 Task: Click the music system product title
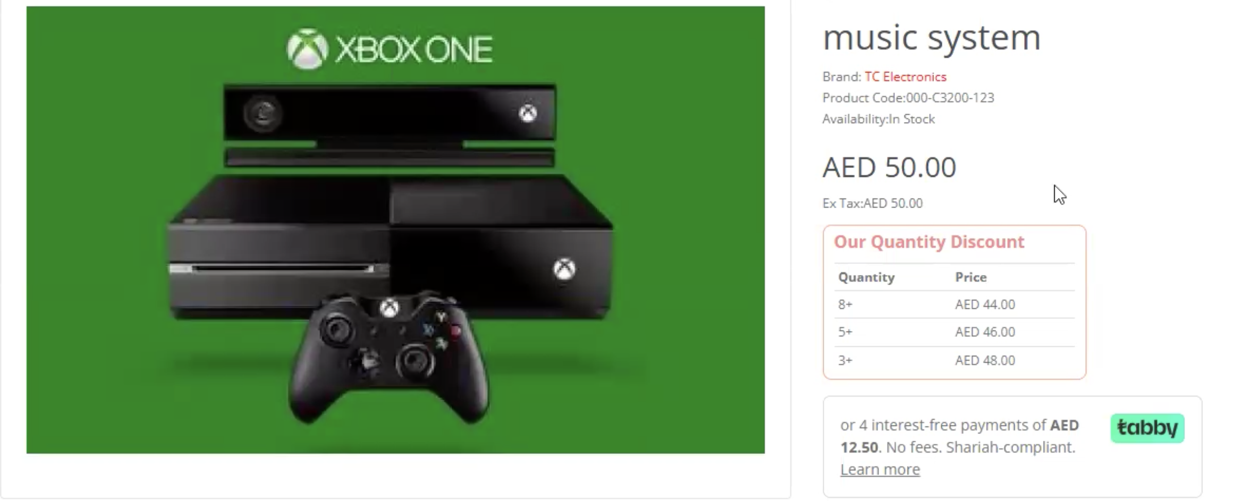(931, 37)
